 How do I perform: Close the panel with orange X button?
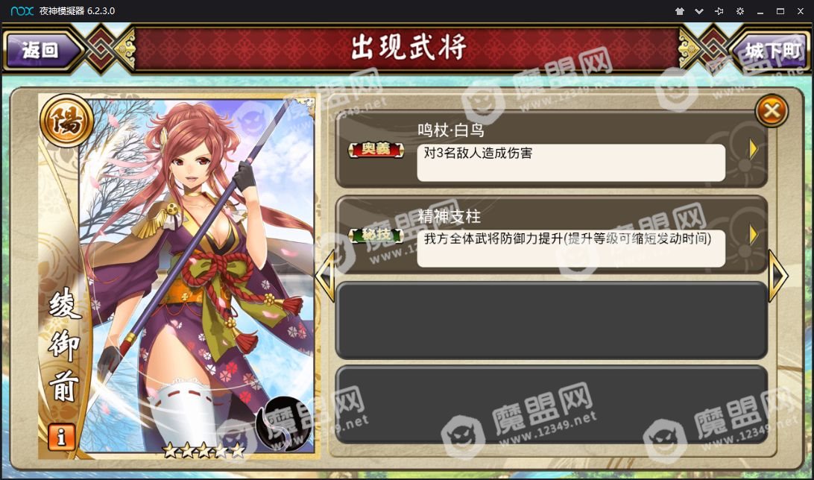tap(772, 110)
